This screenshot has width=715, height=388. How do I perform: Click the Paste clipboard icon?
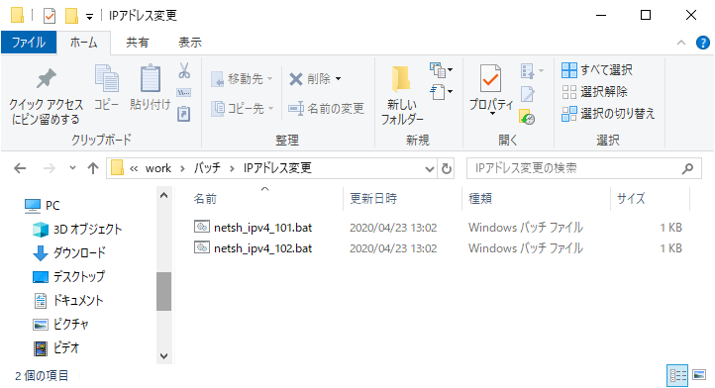150,78
